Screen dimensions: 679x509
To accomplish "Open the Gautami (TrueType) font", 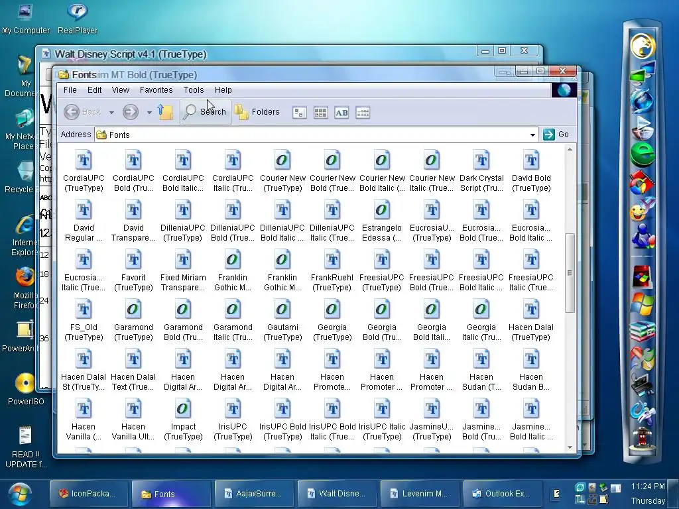I will (x=282, y=321).
